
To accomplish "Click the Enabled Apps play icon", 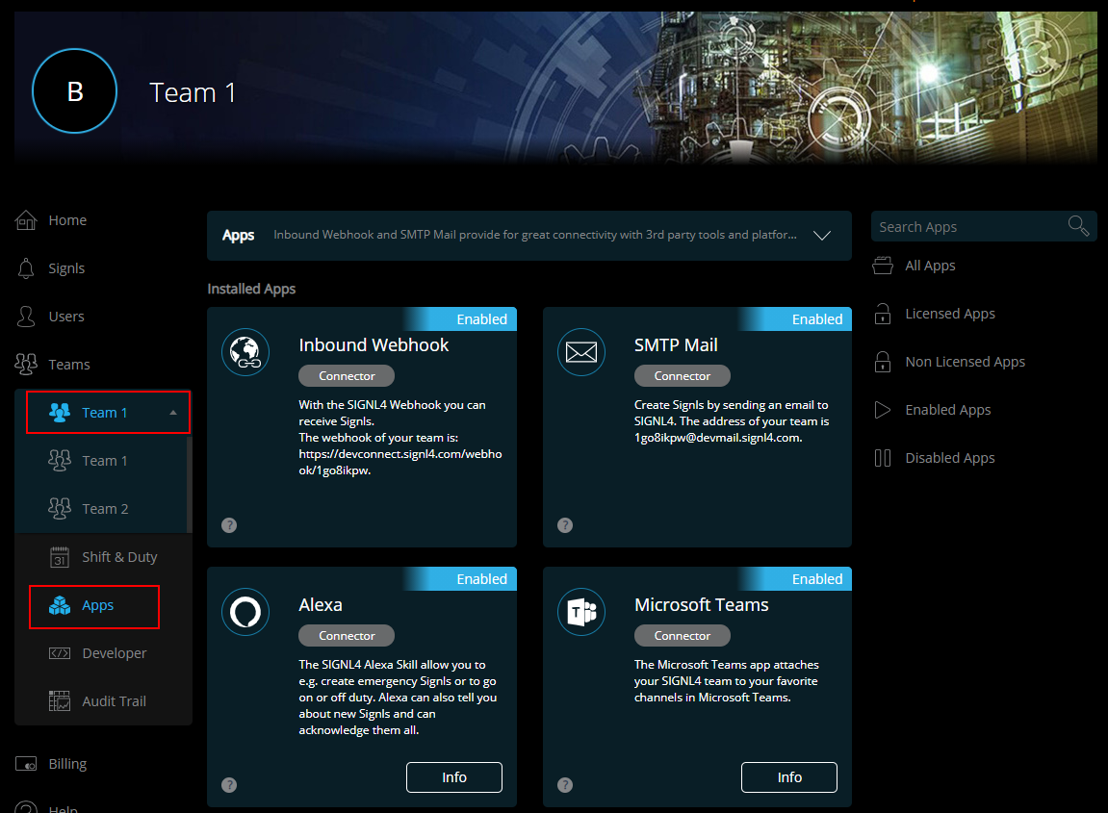I will pos(883,410).
